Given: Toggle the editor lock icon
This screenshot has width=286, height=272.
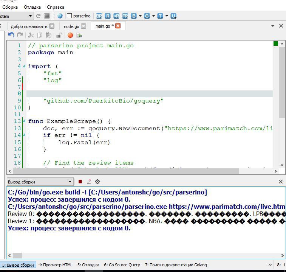Looking at the screenshot, I should click(59, 35).
